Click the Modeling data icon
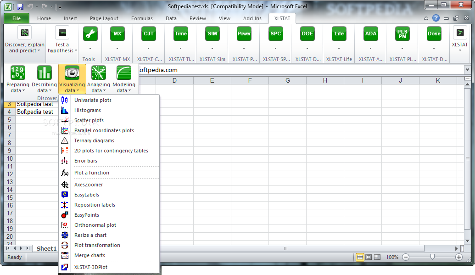This screenshot has width=475, height=275. (124, 73)
